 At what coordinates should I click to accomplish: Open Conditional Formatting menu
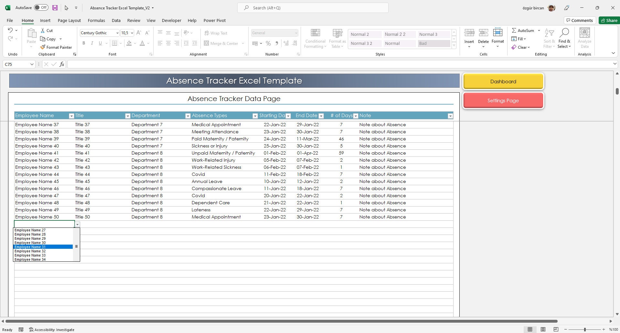pyautogui.click(x=315, y=38)
